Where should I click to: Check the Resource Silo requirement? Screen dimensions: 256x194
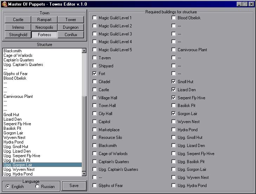(94, 138)
